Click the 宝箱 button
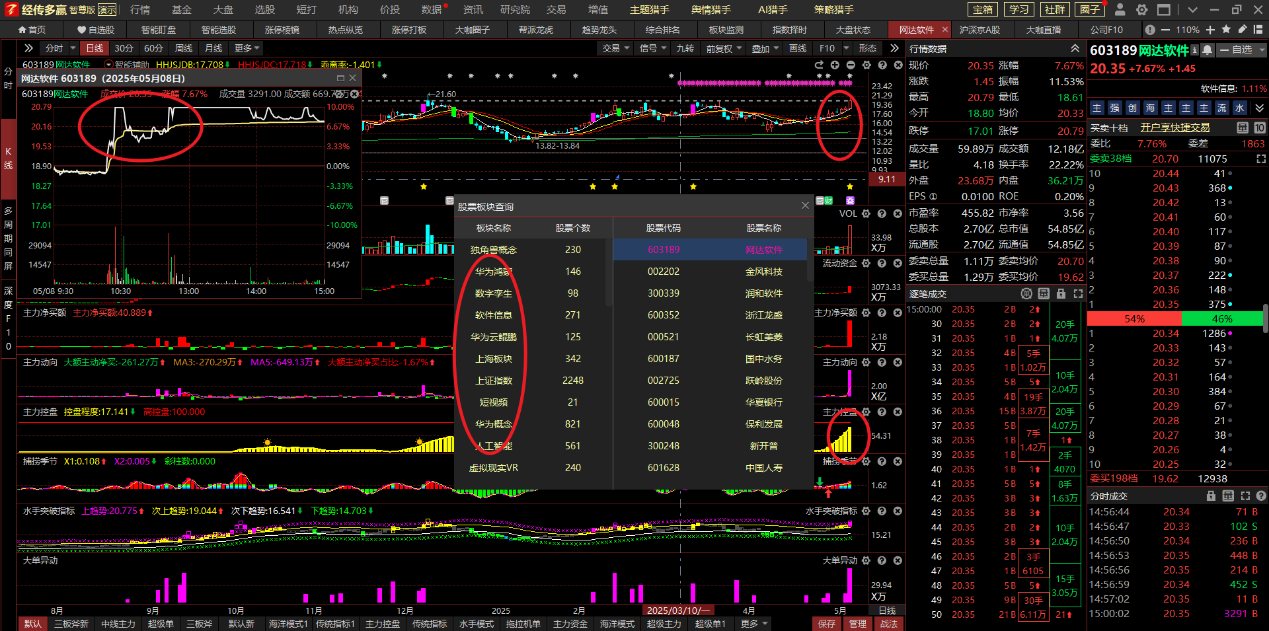The width and height of the screenshot is (1269, 631). 983,9
